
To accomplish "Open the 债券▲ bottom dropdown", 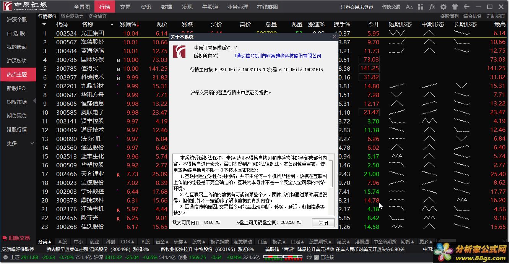I will click(x=180, y=242).
